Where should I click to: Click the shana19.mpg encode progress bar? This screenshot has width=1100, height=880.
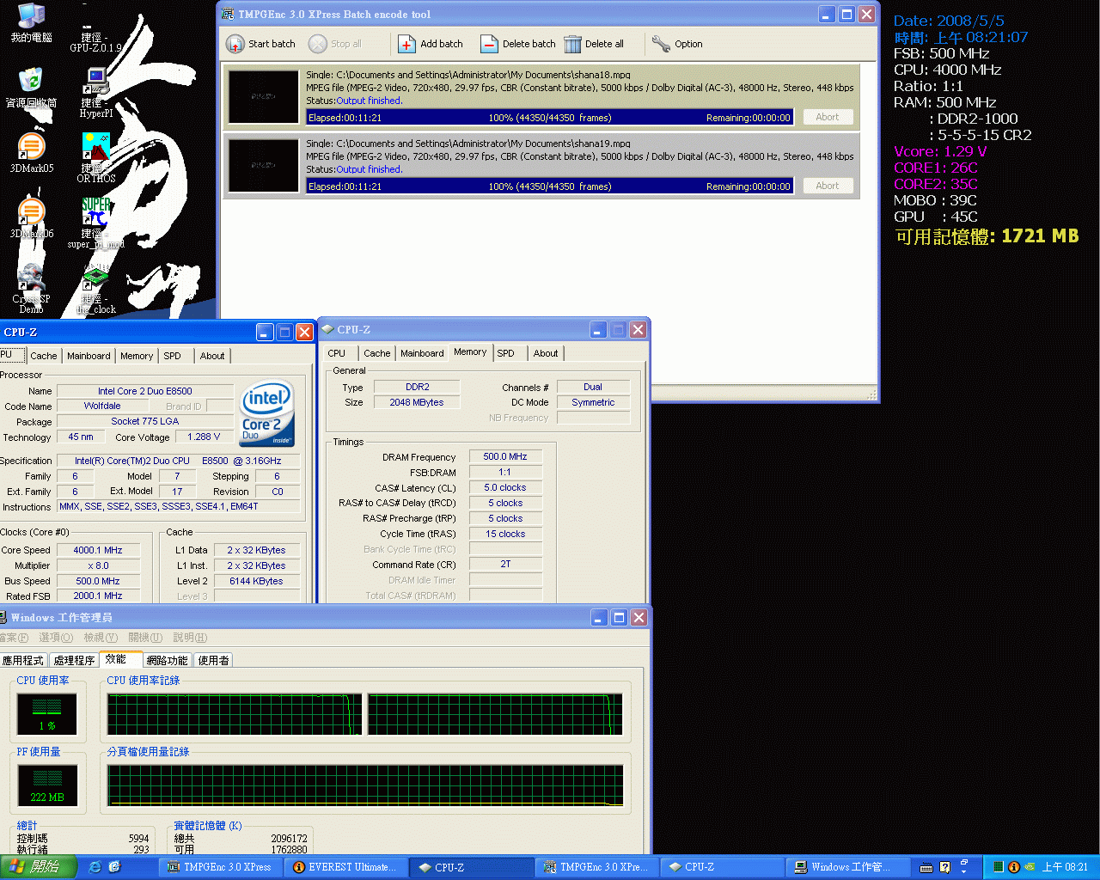[x=549, y=186]
